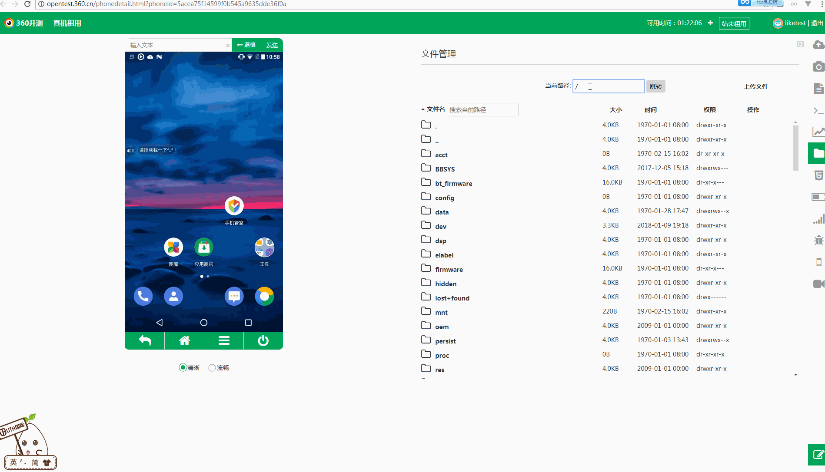Select the 清晰 quality radio button
Viewport: 825px width, 472px height.
pos(183,368)
